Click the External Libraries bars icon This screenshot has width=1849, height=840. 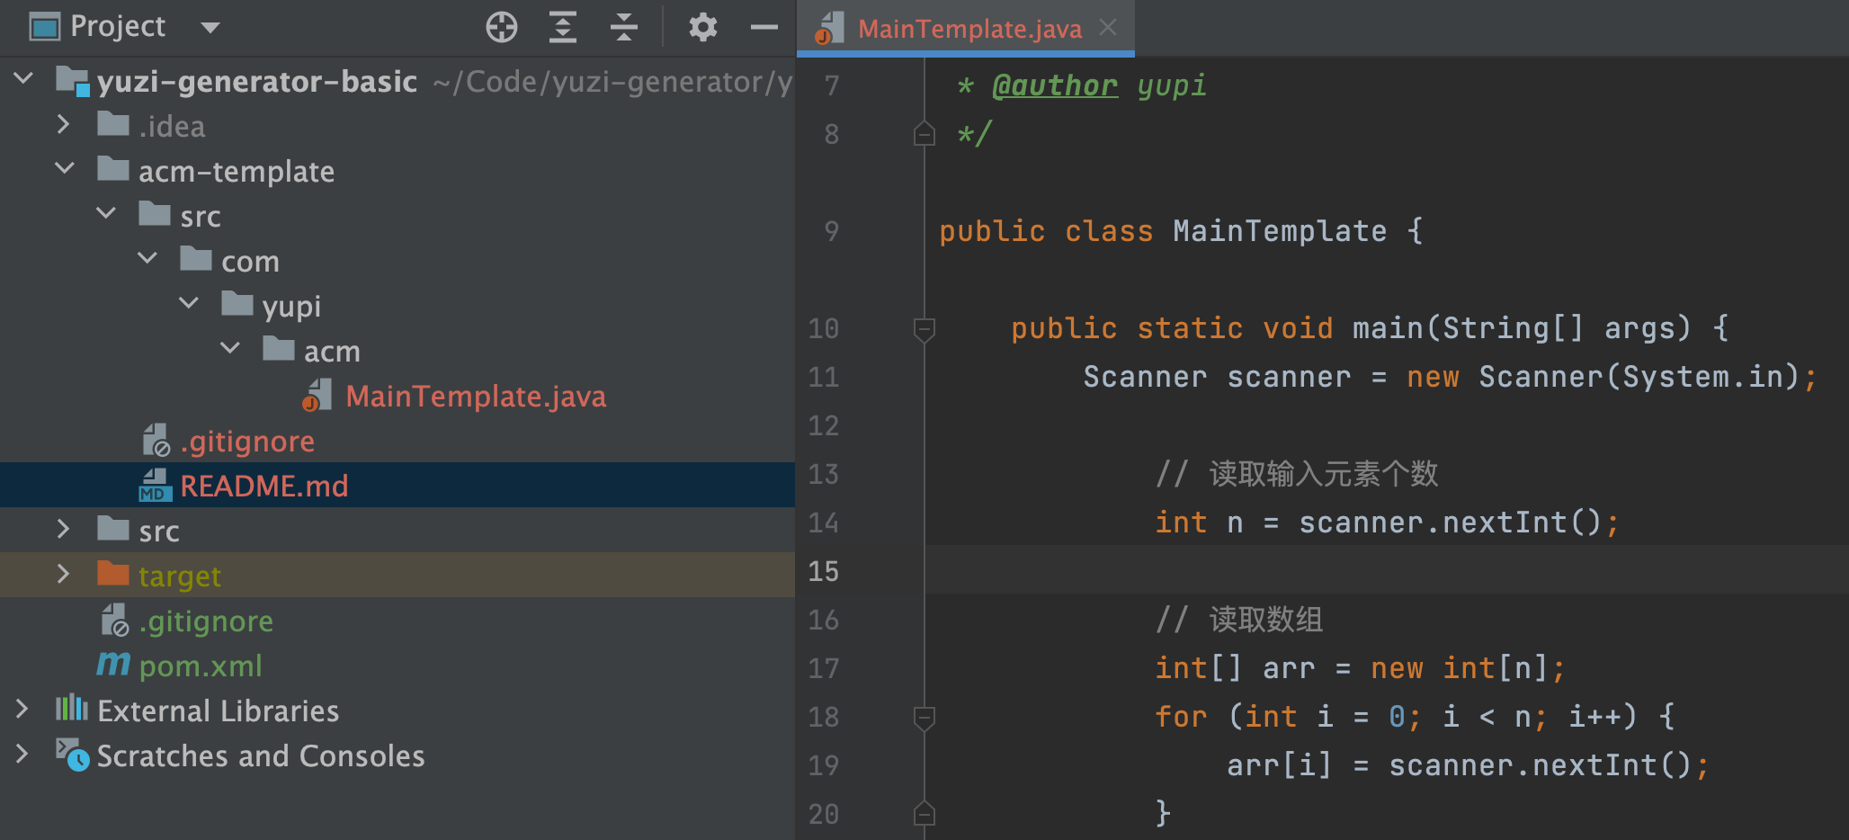(72, 708)
